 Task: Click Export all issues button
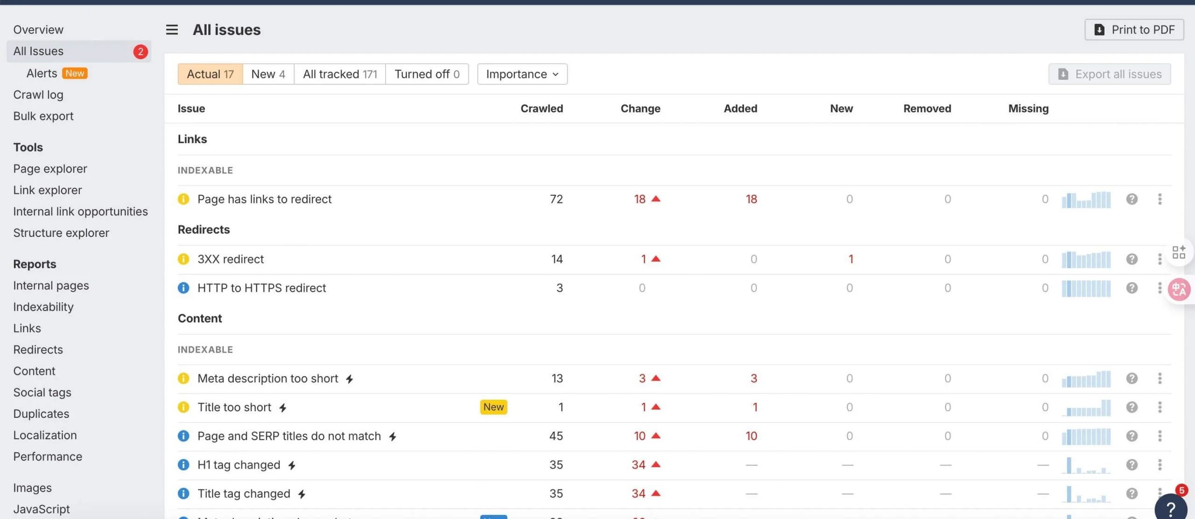click(x=1109, y=74)
